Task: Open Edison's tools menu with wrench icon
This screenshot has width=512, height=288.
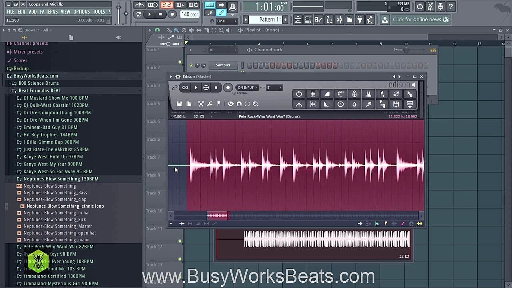Action: point(210,105)
